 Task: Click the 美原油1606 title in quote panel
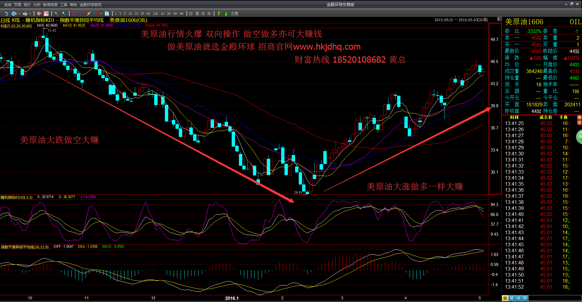tap(524, 22)
